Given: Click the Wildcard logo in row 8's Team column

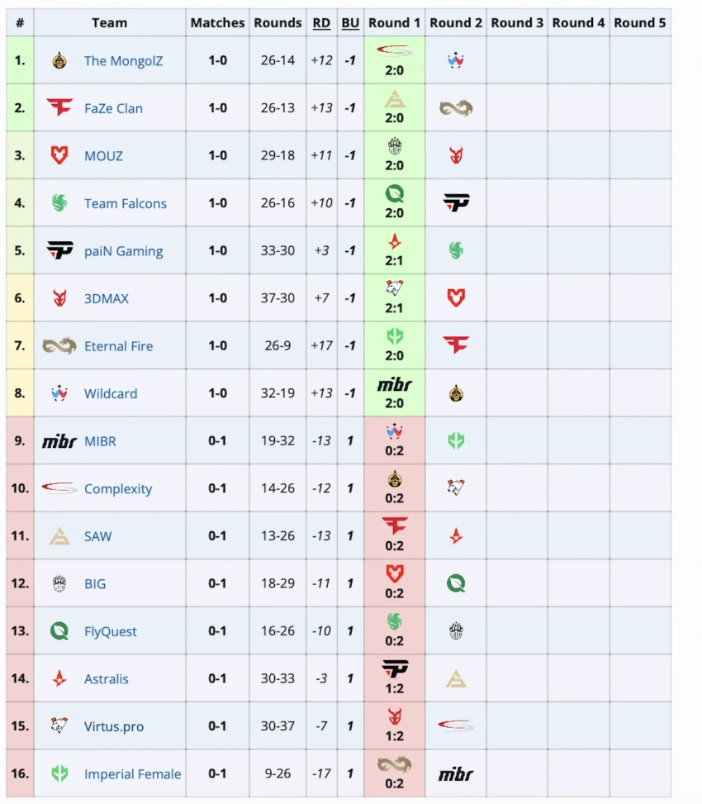Looking at the screenshot, I should 59,393.
